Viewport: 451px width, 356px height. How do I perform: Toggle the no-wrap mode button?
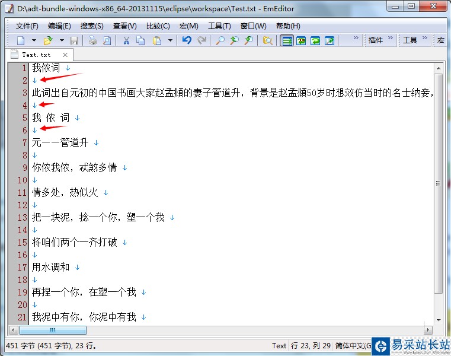coord(287,40)
